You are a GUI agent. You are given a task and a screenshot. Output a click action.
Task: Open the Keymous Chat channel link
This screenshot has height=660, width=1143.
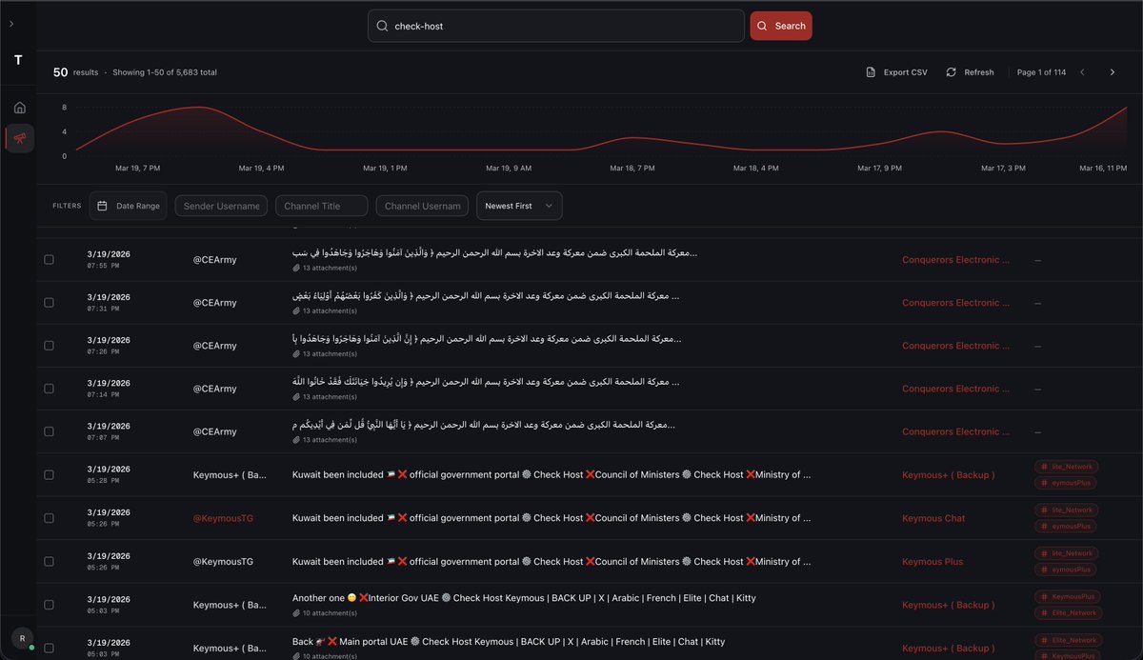[x=933, y=518]
